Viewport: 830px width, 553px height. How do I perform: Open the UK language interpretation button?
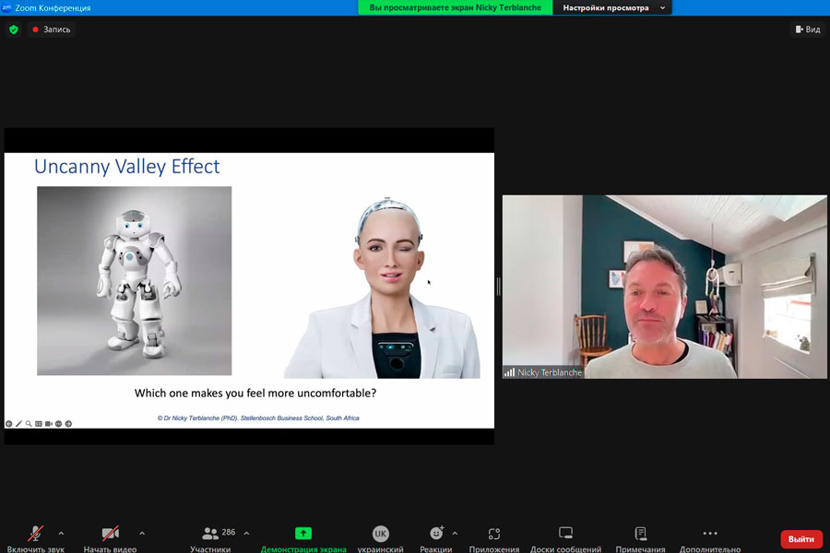coord(380,534)
